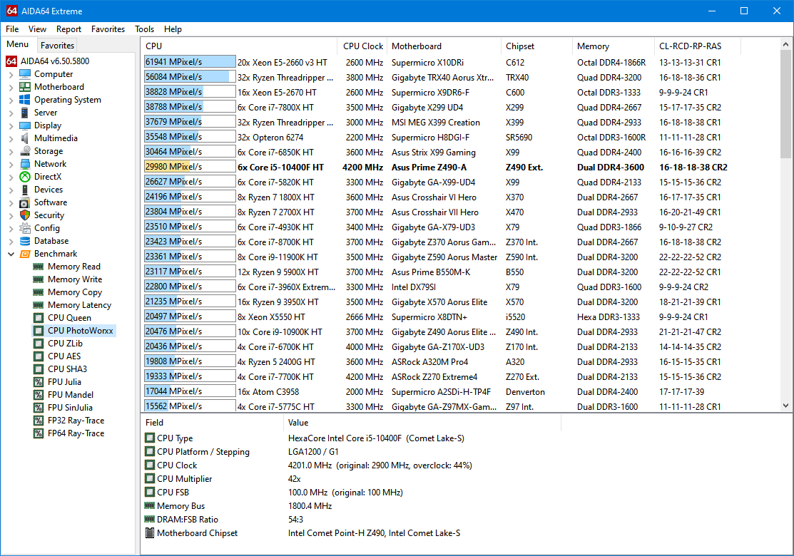Click the results list scroll-up arrow
The width and height of the screenshot is (794, 556).
tap(785, 44)
